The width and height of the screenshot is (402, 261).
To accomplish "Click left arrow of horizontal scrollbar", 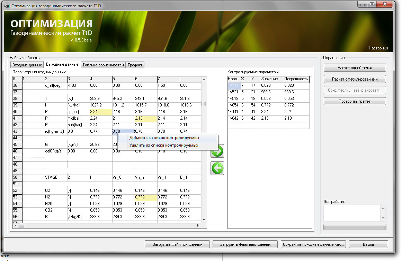I will [16, 226].
